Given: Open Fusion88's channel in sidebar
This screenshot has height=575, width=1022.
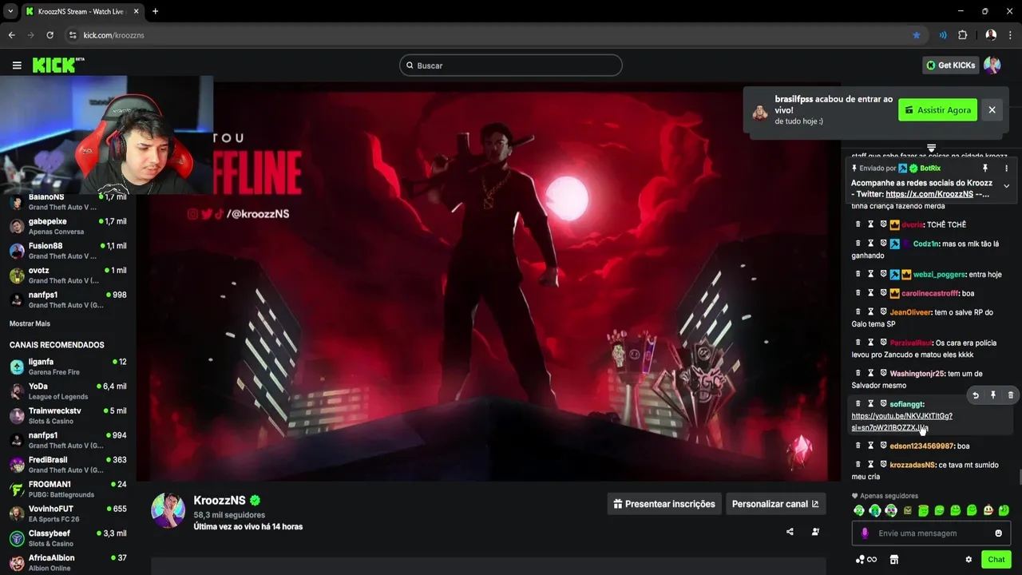Looking at the screenshot, I should point(68,251).
